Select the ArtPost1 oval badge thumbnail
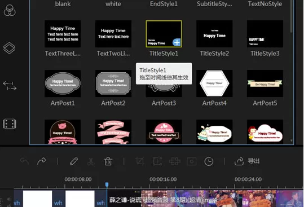The height and width of the screenshot is (207, 304). click(63, 83)
